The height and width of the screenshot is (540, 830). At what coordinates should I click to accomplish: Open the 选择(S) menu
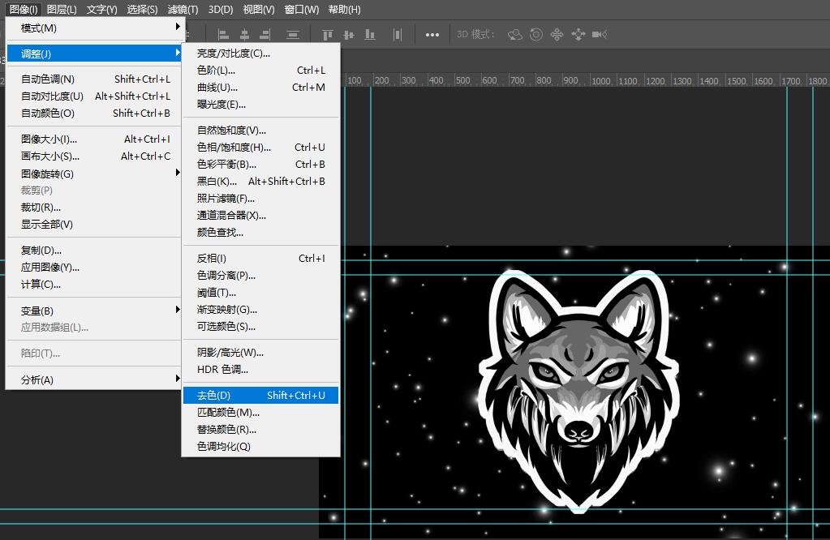tap(142, 10)
